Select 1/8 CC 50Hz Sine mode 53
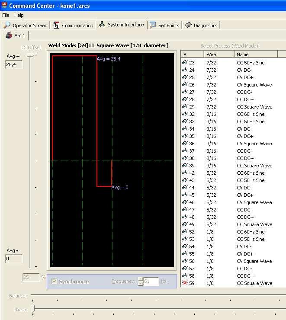This screenshot has width=286, height=320. (233, 239)
